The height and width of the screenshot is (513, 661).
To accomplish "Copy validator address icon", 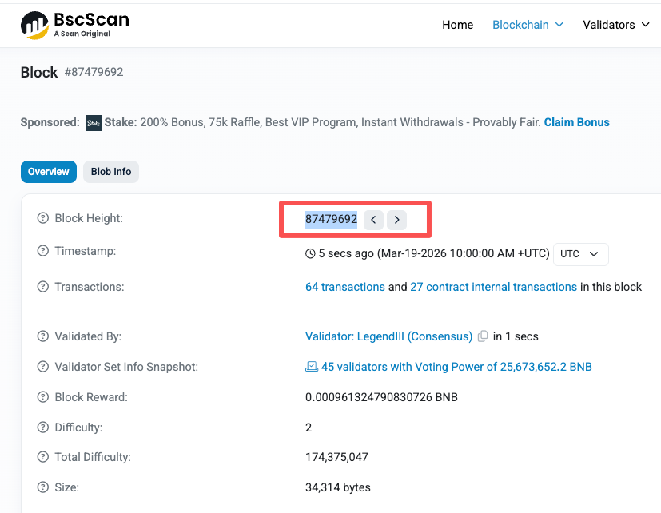I will coord(483,337).
